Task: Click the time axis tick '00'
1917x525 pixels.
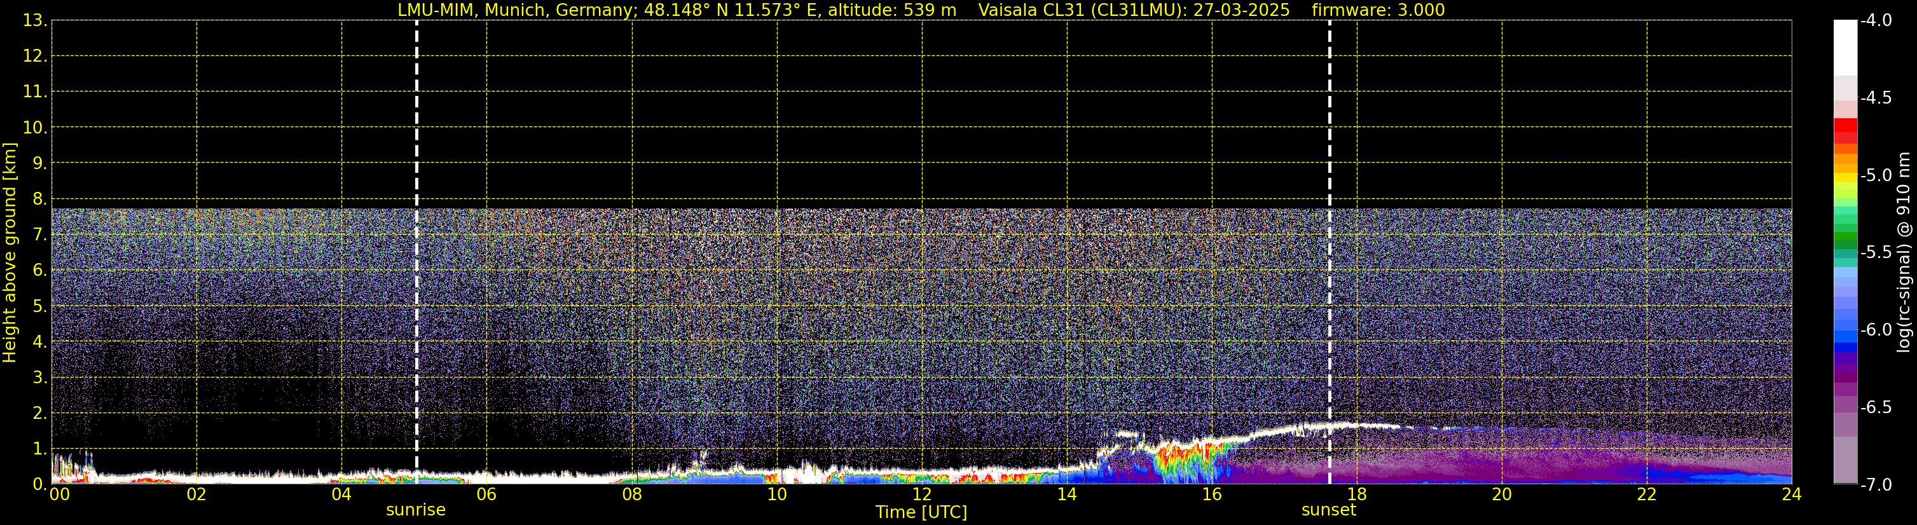Action: (60, 494)
